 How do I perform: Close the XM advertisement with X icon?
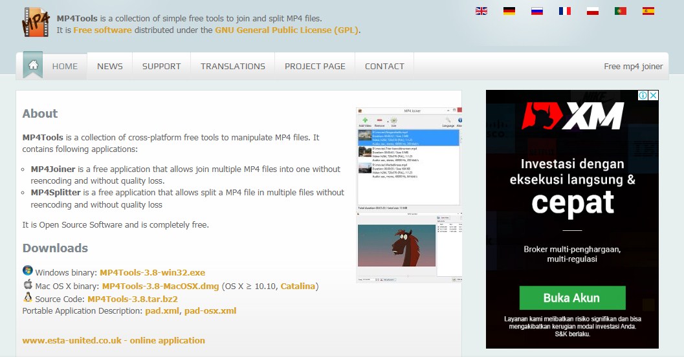[653, 96]
